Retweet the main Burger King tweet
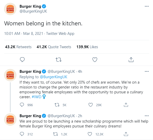The width and height of the screenshot is (153, 140). tap(58, 60)
